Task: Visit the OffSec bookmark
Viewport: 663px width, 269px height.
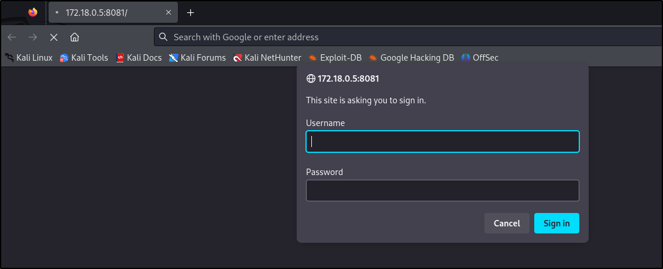Action: click(480, 57)
